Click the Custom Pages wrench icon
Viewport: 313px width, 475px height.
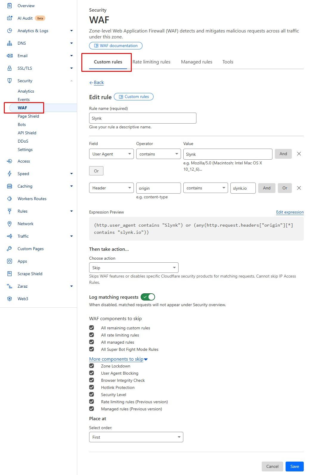(10, 249)
